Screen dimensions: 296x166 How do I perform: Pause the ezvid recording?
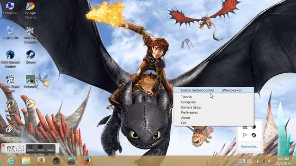[30, 148]
